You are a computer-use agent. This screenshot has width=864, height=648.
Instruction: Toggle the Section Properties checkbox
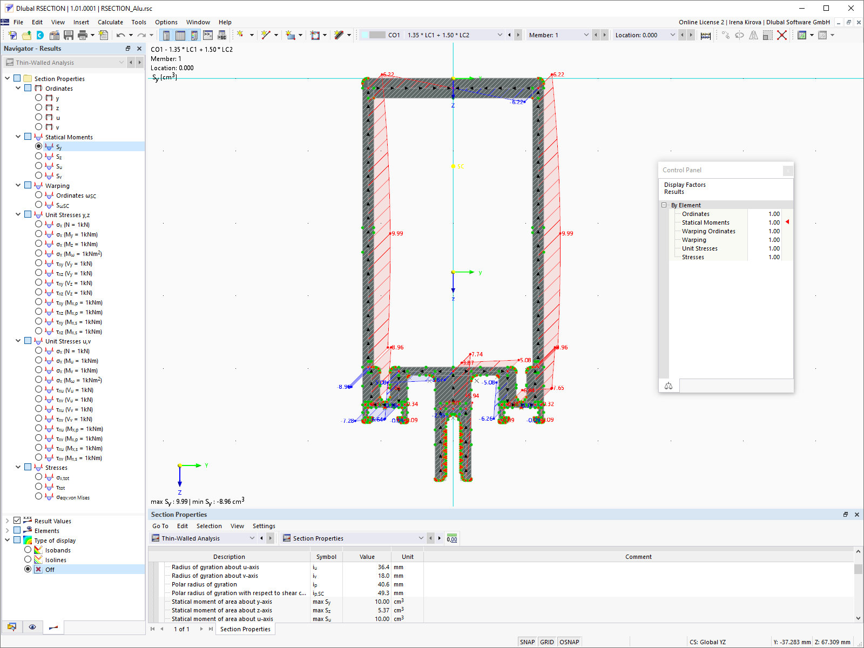point(17,78)
